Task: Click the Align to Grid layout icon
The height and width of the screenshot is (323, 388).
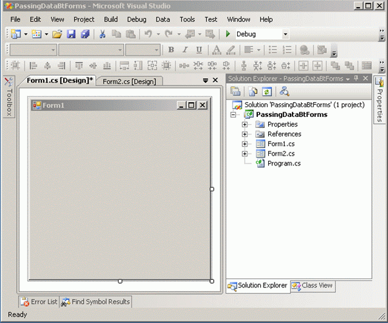Action: (x=15, y=65)
